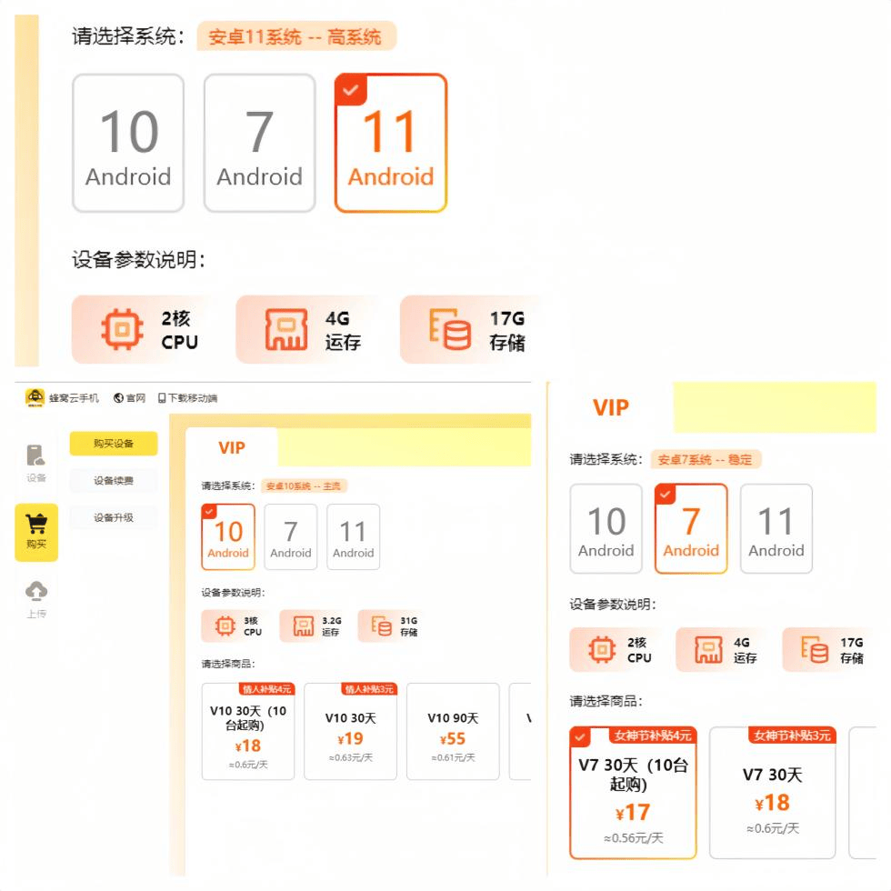Choose the V10 30天 ¥19 product card
This screenshot has width=891, height=891.
coord(351,731)
